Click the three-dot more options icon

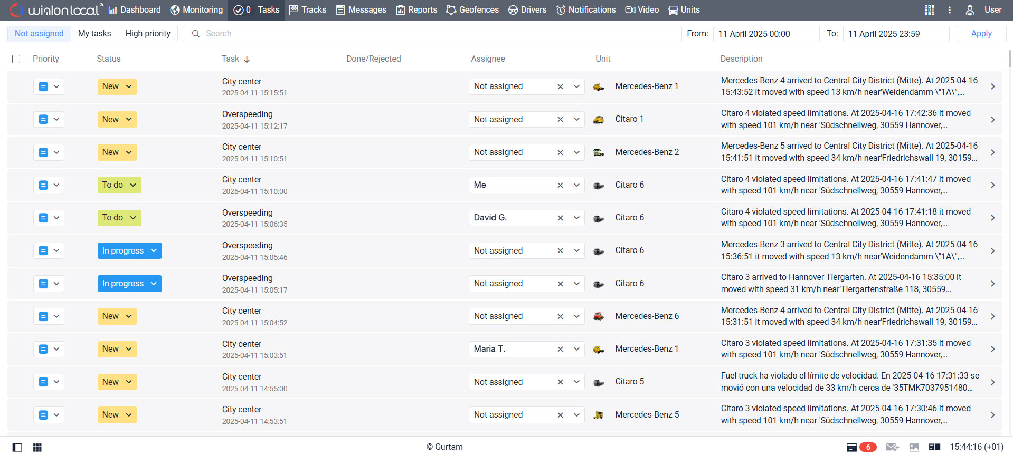[950, 10]
